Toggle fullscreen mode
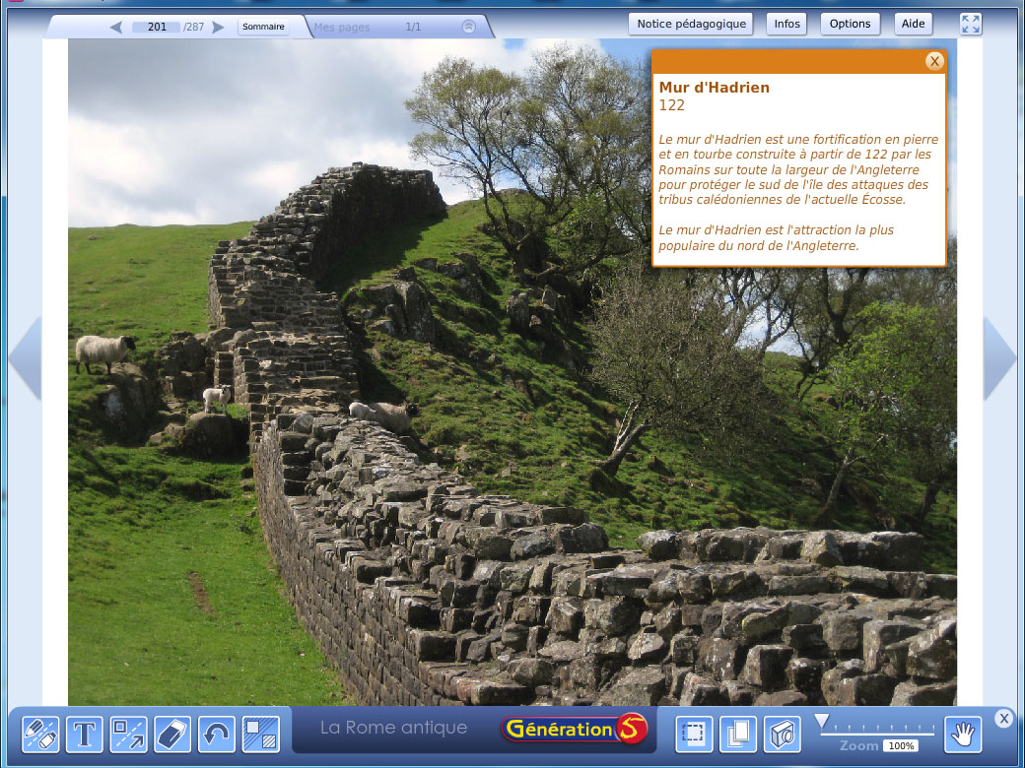1025x768 pixels. point(971,25)
